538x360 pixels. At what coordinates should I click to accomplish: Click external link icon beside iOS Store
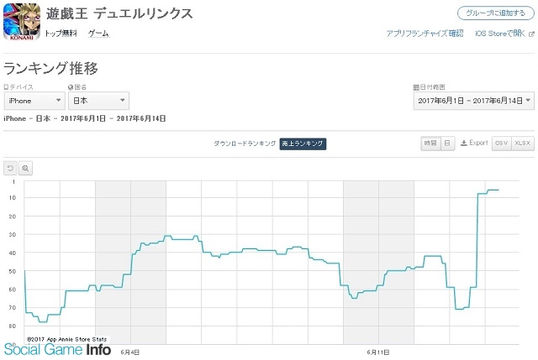point(531,34)
